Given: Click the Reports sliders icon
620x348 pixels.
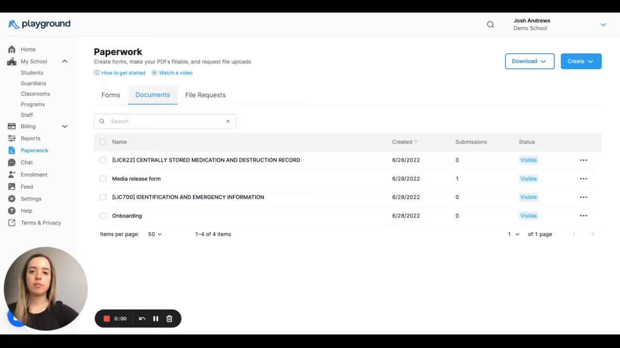Looking at the screenshot, I should [x=12, y=138].
